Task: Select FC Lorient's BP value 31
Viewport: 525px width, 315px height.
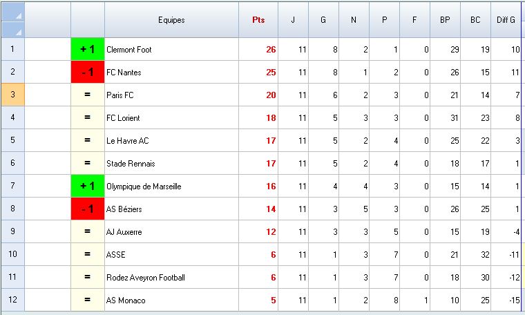Action: [x=445, y=117]
